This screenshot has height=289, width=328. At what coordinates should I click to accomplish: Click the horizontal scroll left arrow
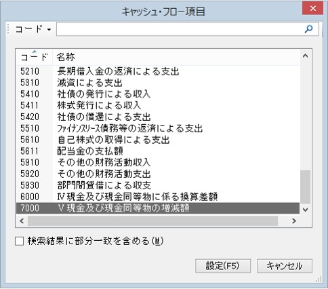coord(22,220)
